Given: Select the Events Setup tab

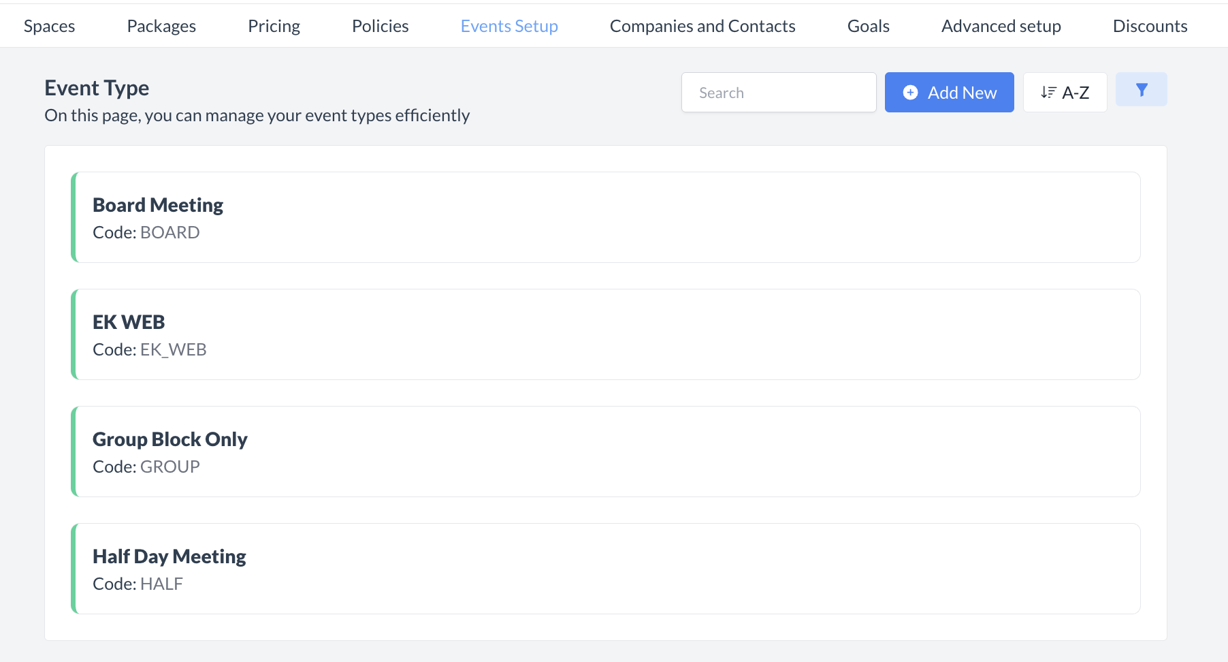Looking at the screenshot, I should click(509, 25).
